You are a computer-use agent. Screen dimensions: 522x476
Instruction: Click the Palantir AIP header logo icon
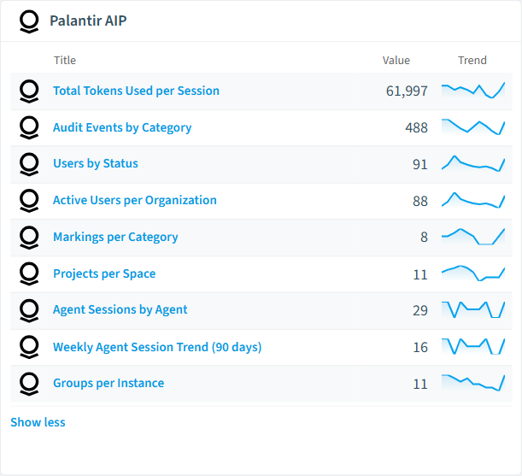(29, 21)
